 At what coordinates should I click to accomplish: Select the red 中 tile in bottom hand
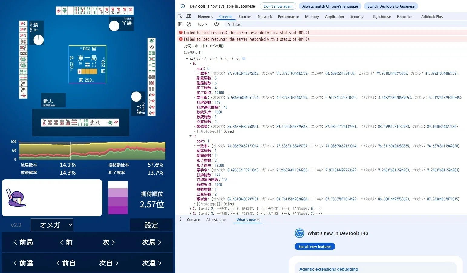[x=116, y=122]
